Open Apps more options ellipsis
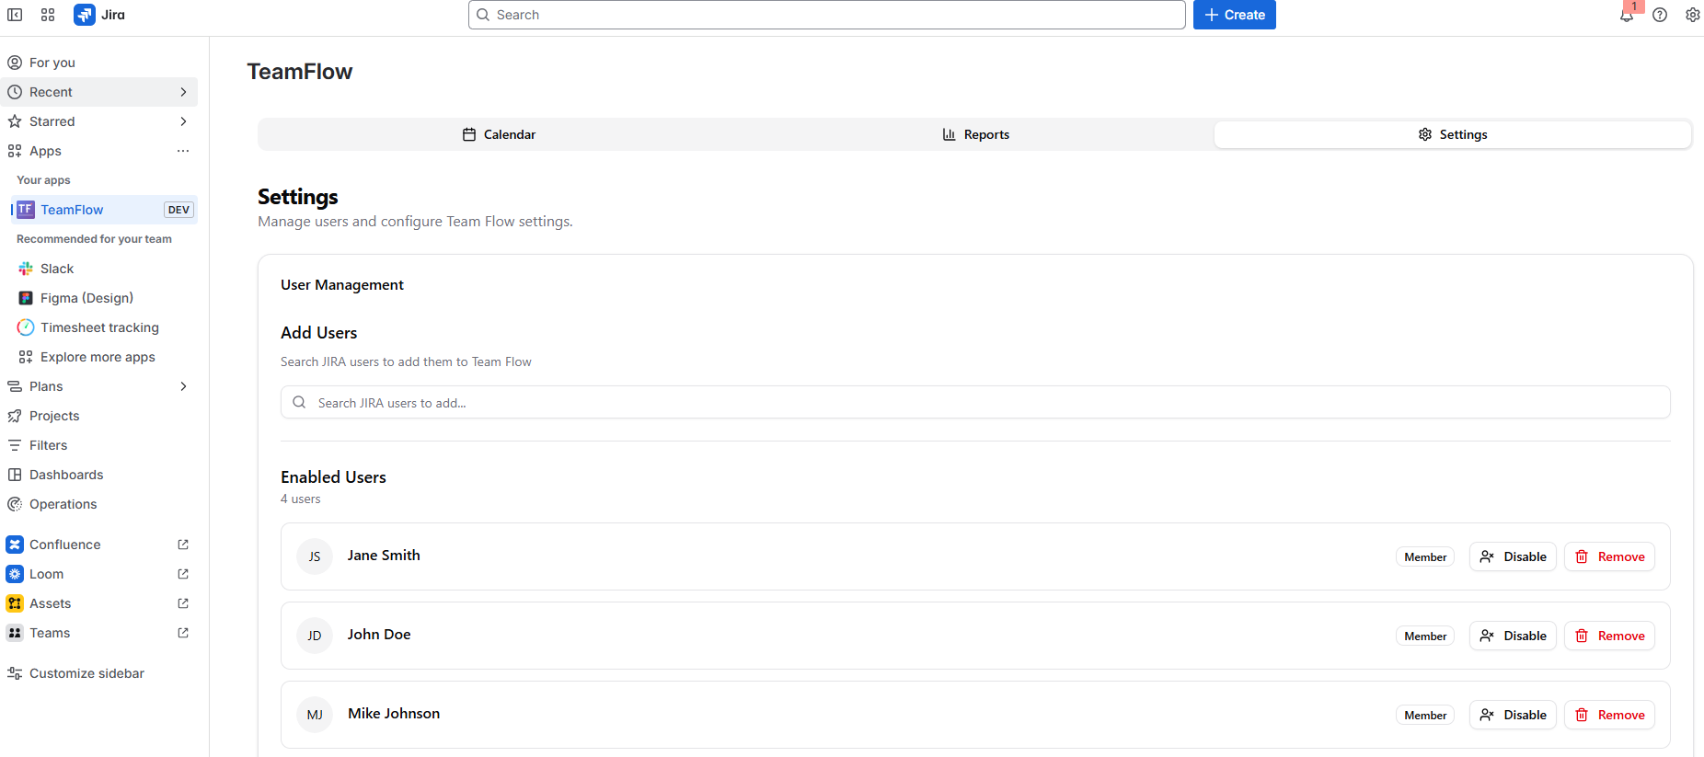The height and width of the screenshot is (757, 1704). pyautogui.click(x=183, y=151)
